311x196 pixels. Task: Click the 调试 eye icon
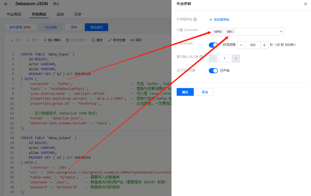coord(132,40)
